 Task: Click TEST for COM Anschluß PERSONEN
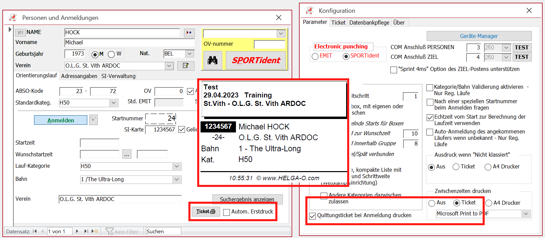coord(522,47)
